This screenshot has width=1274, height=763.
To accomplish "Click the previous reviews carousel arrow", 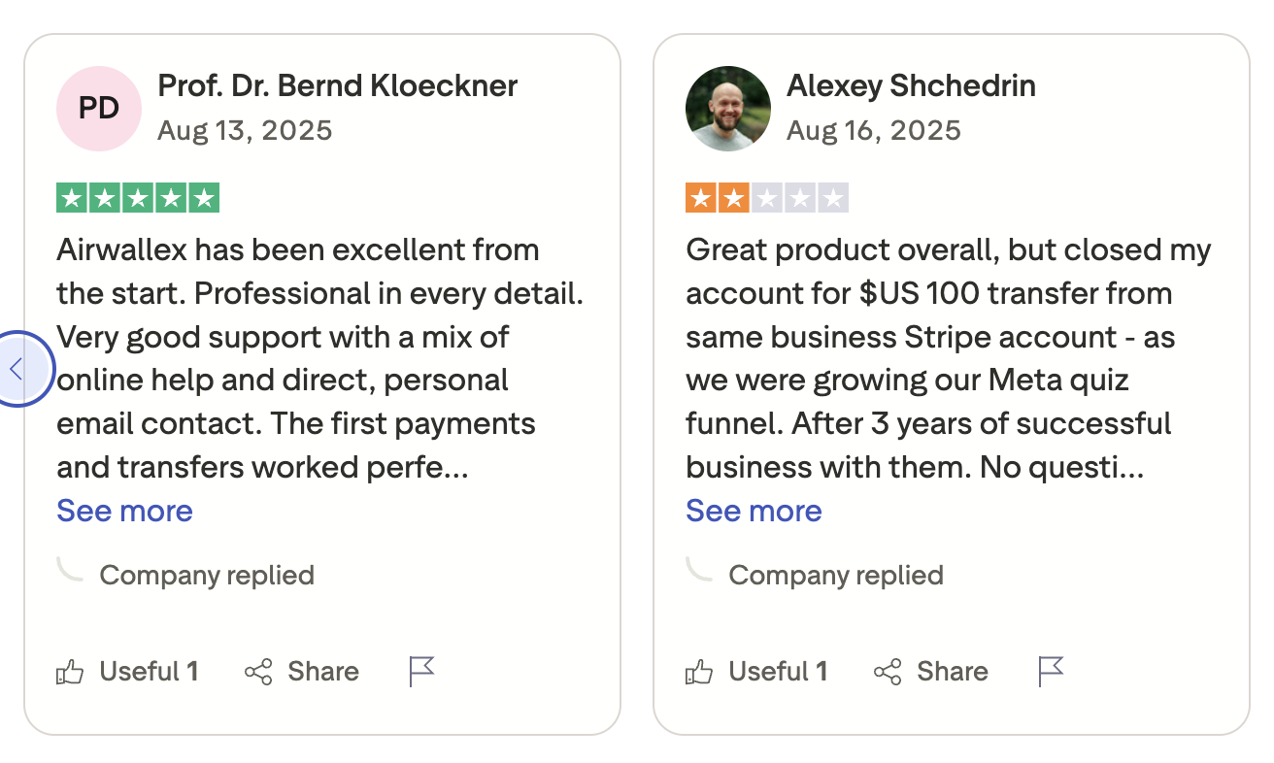I will [17, 369].
